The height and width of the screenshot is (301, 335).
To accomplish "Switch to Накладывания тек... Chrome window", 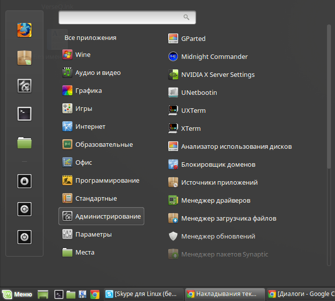I will [225, 294].
